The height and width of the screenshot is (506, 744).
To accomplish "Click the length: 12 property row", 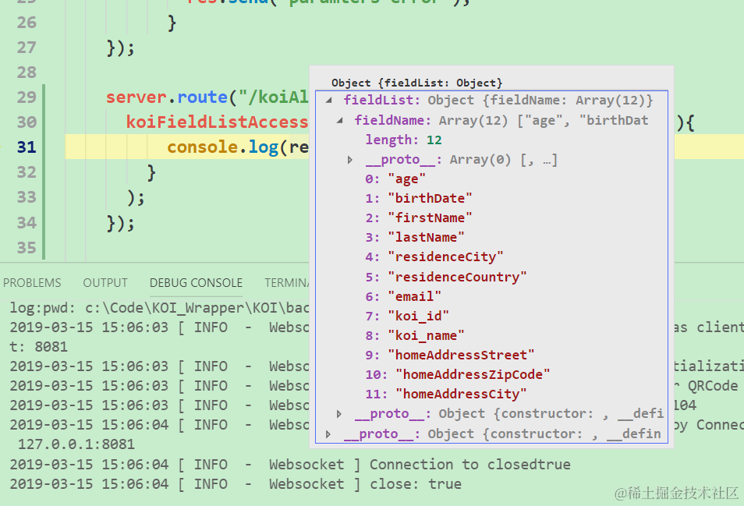I will tap(403, 140).
